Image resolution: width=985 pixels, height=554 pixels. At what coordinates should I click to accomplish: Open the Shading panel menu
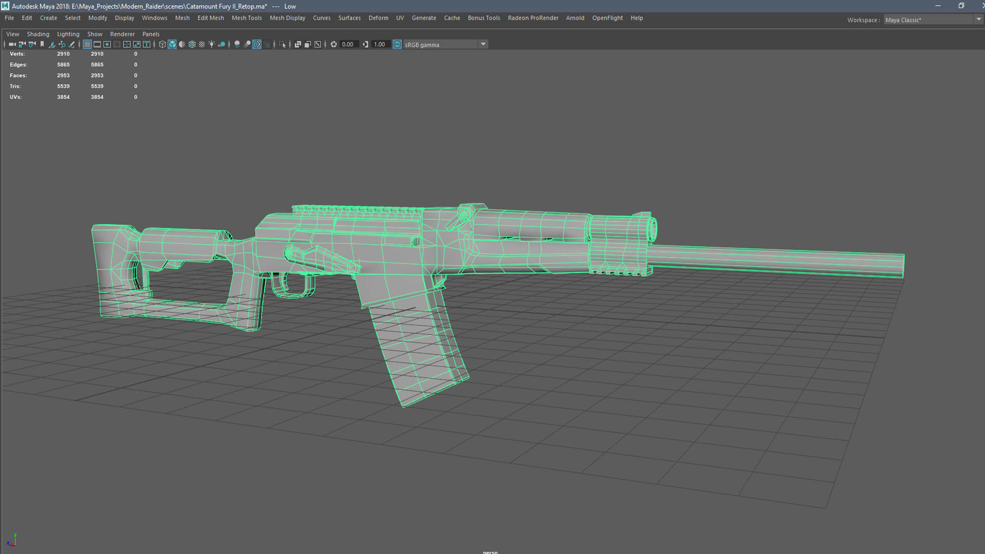[38, 34]
